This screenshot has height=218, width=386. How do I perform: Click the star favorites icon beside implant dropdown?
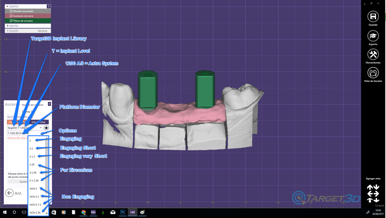[46, 128]
